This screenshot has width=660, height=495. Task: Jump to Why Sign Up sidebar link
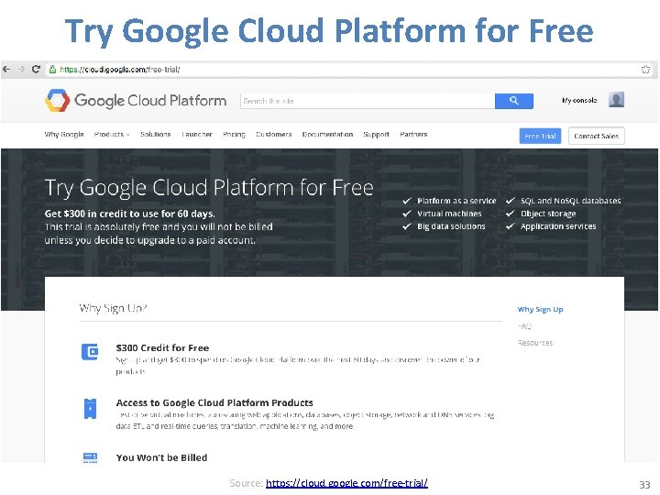coord(540,310)
